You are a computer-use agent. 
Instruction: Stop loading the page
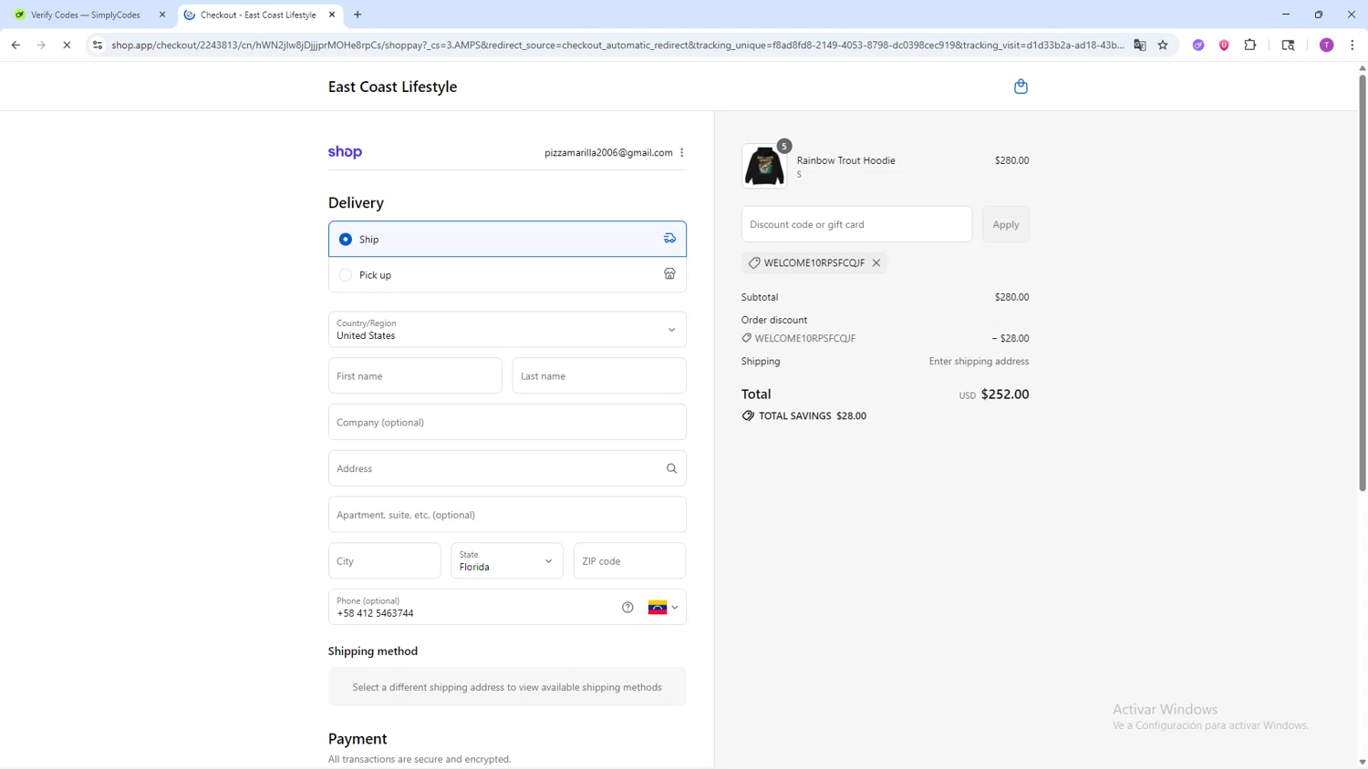[67, 45]
